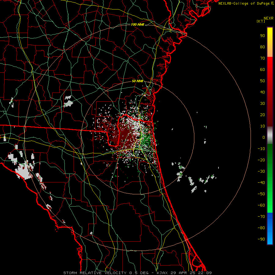Click the -90 value on the scale
This screenshot has width=275, height=275.
click(261, 239)
